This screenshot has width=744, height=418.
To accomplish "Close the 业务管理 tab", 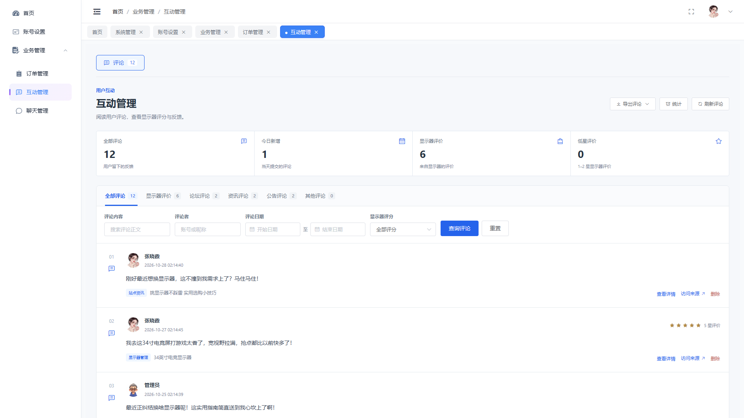I will click(x=226, y=32).
